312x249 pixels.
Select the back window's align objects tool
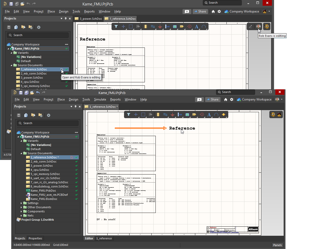138,26
